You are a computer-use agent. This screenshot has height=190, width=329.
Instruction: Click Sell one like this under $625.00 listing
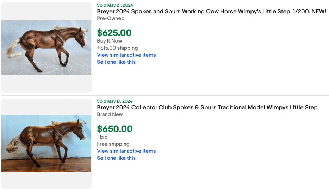[x=116, y=62]
